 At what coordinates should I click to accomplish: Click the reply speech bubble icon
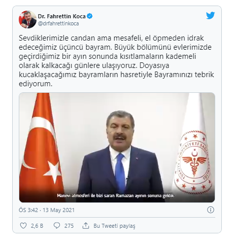(x=57, y=225)
